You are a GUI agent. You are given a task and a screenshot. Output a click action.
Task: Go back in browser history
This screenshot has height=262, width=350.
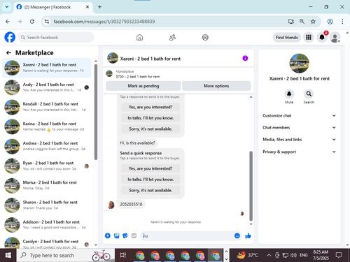[x=8, y=22]
